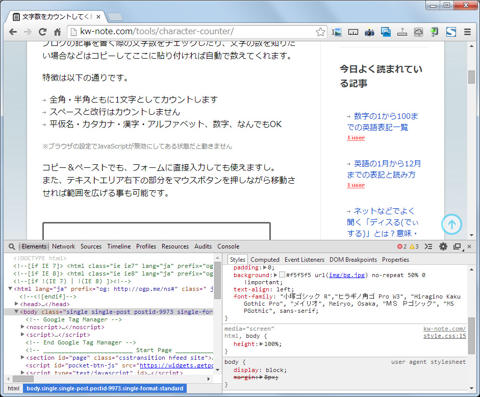This screenshot has height=397, width=480.
Task: Click the scroll-to-top arrow button
Action: 451,224
